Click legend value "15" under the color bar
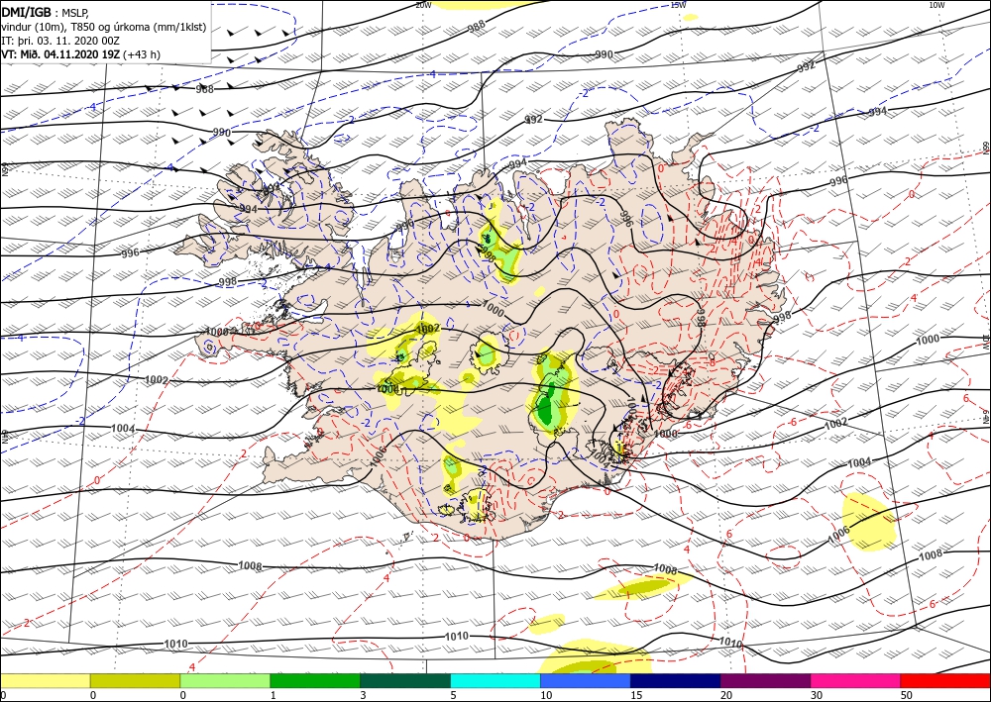 click(x=636, y=695)
